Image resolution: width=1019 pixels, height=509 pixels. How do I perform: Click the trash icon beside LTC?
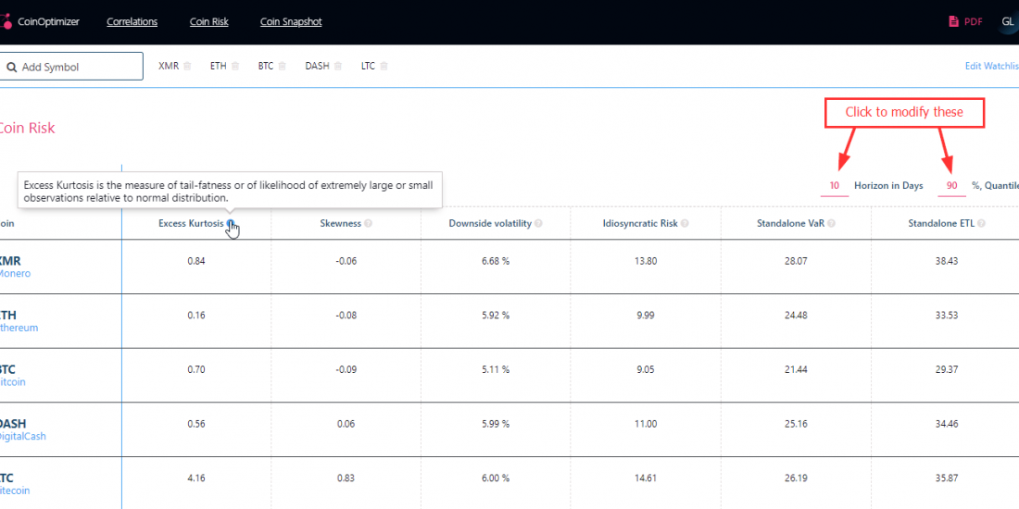pyautogui.click(x=384, y=66)
